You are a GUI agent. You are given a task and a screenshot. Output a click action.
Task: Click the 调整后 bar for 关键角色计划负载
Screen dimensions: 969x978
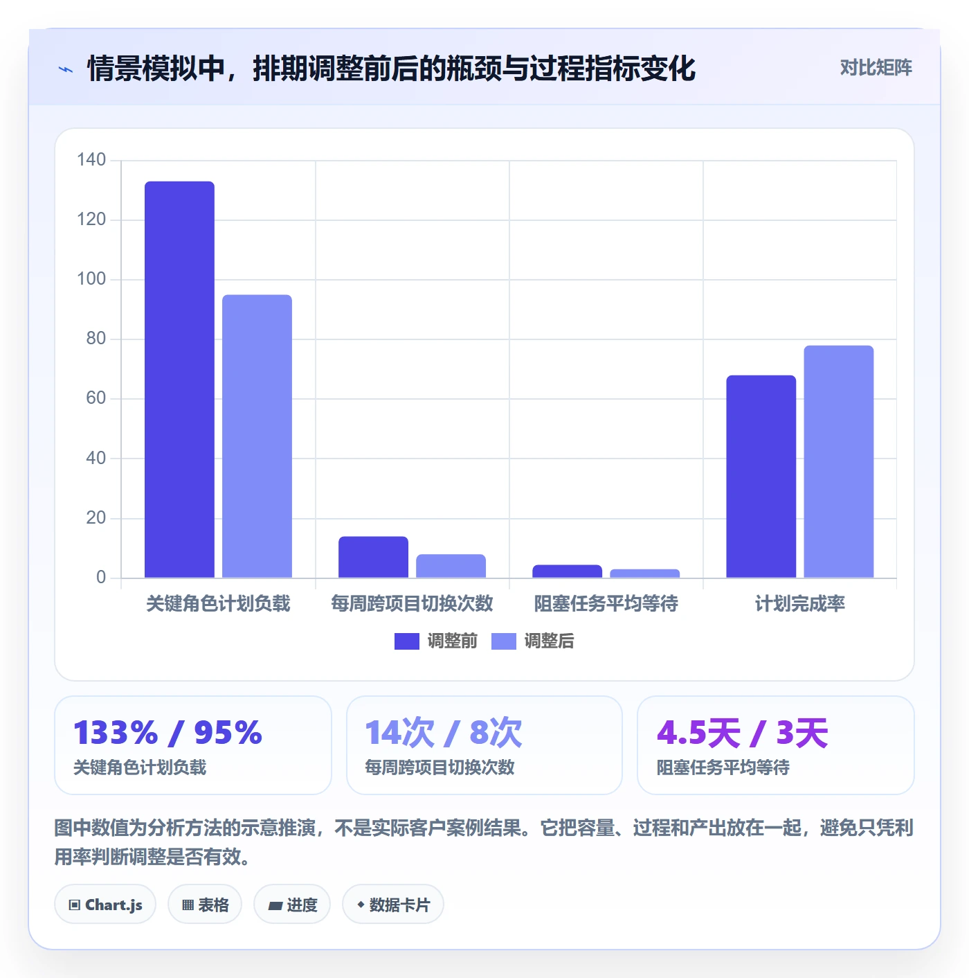click(257, 436)
